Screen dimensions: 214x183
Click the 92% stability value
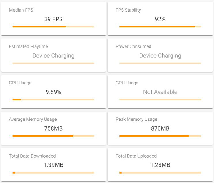click(160, 19)
